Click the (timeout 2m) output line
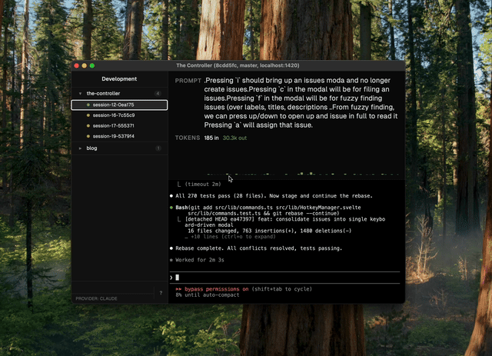492x356 pixels. click(x=203, y=185)
